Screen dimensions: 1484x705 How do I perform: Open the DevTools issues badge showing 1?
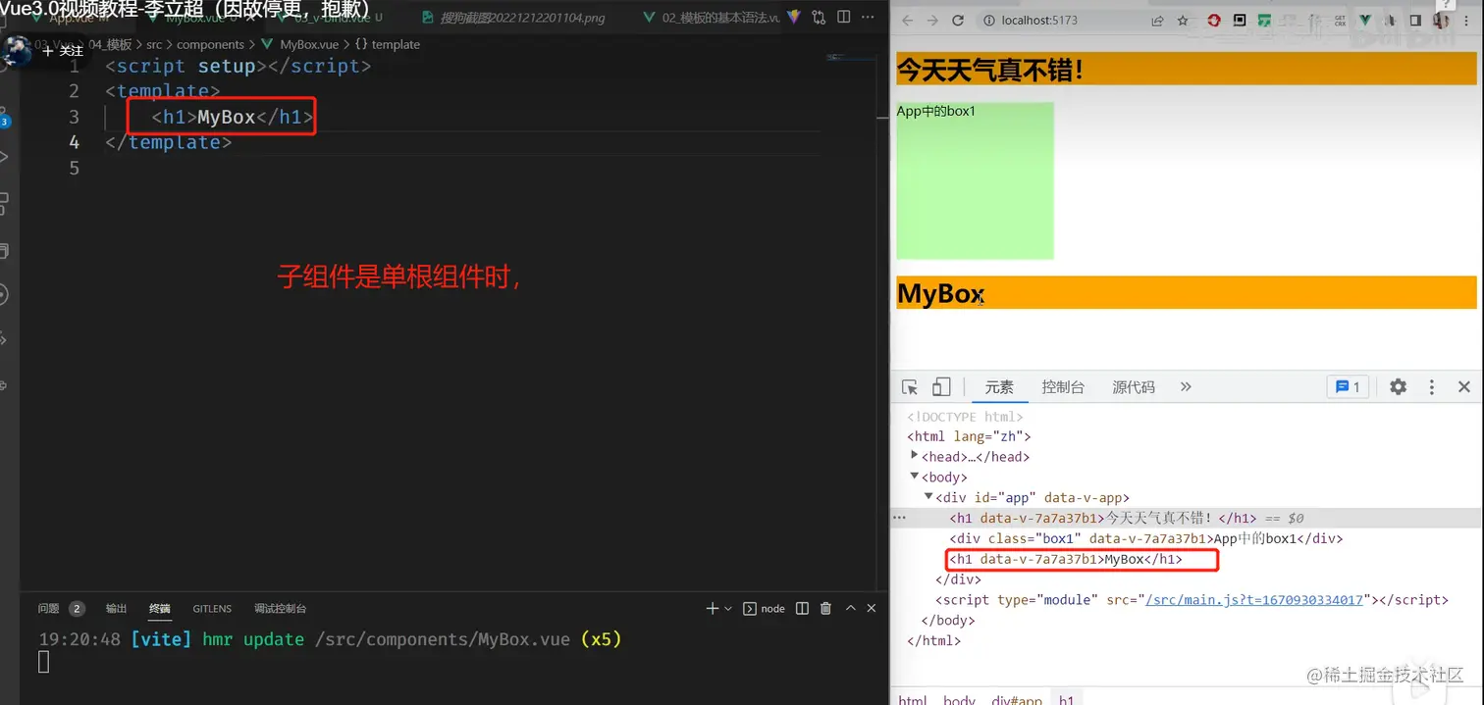(1349, 387)
